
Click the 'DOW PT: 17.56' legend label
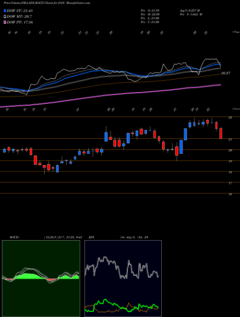tap(20, 22)
